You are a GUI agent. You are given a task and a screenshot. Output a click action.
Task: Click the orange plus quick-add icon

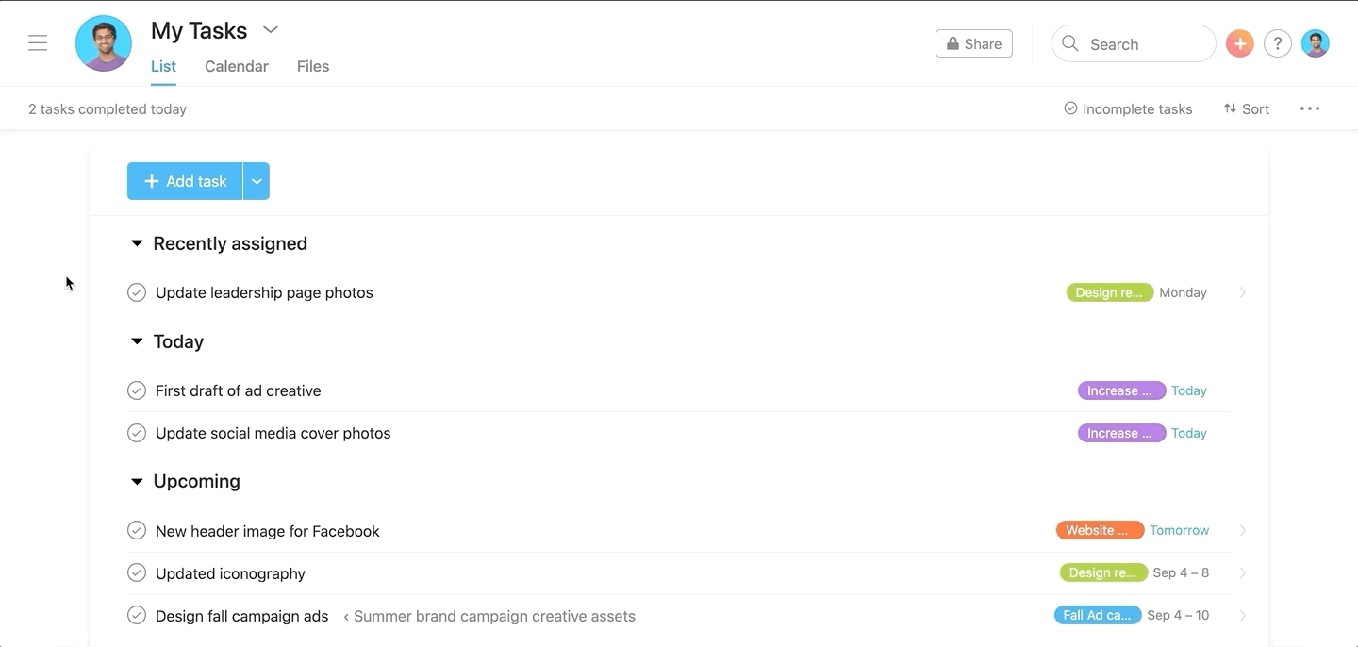point(1239,43)
